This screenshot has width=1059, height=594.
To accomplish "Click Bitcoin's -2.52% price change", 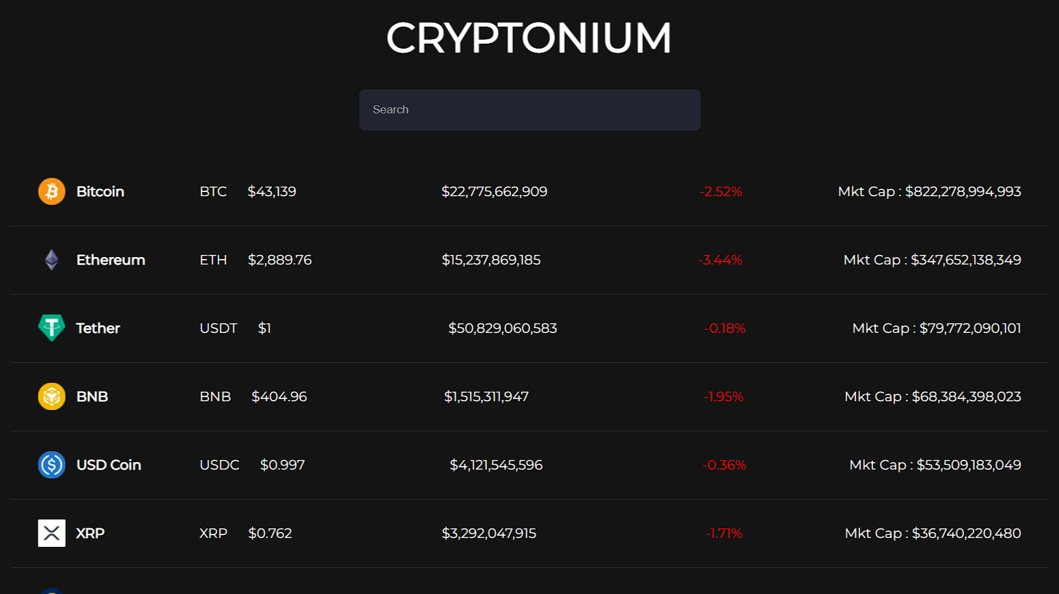I will 721,192.
